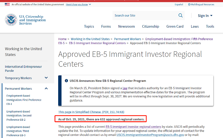
Task: Click the "632 approved regional centers" sentence
Action: click(101, 119)
